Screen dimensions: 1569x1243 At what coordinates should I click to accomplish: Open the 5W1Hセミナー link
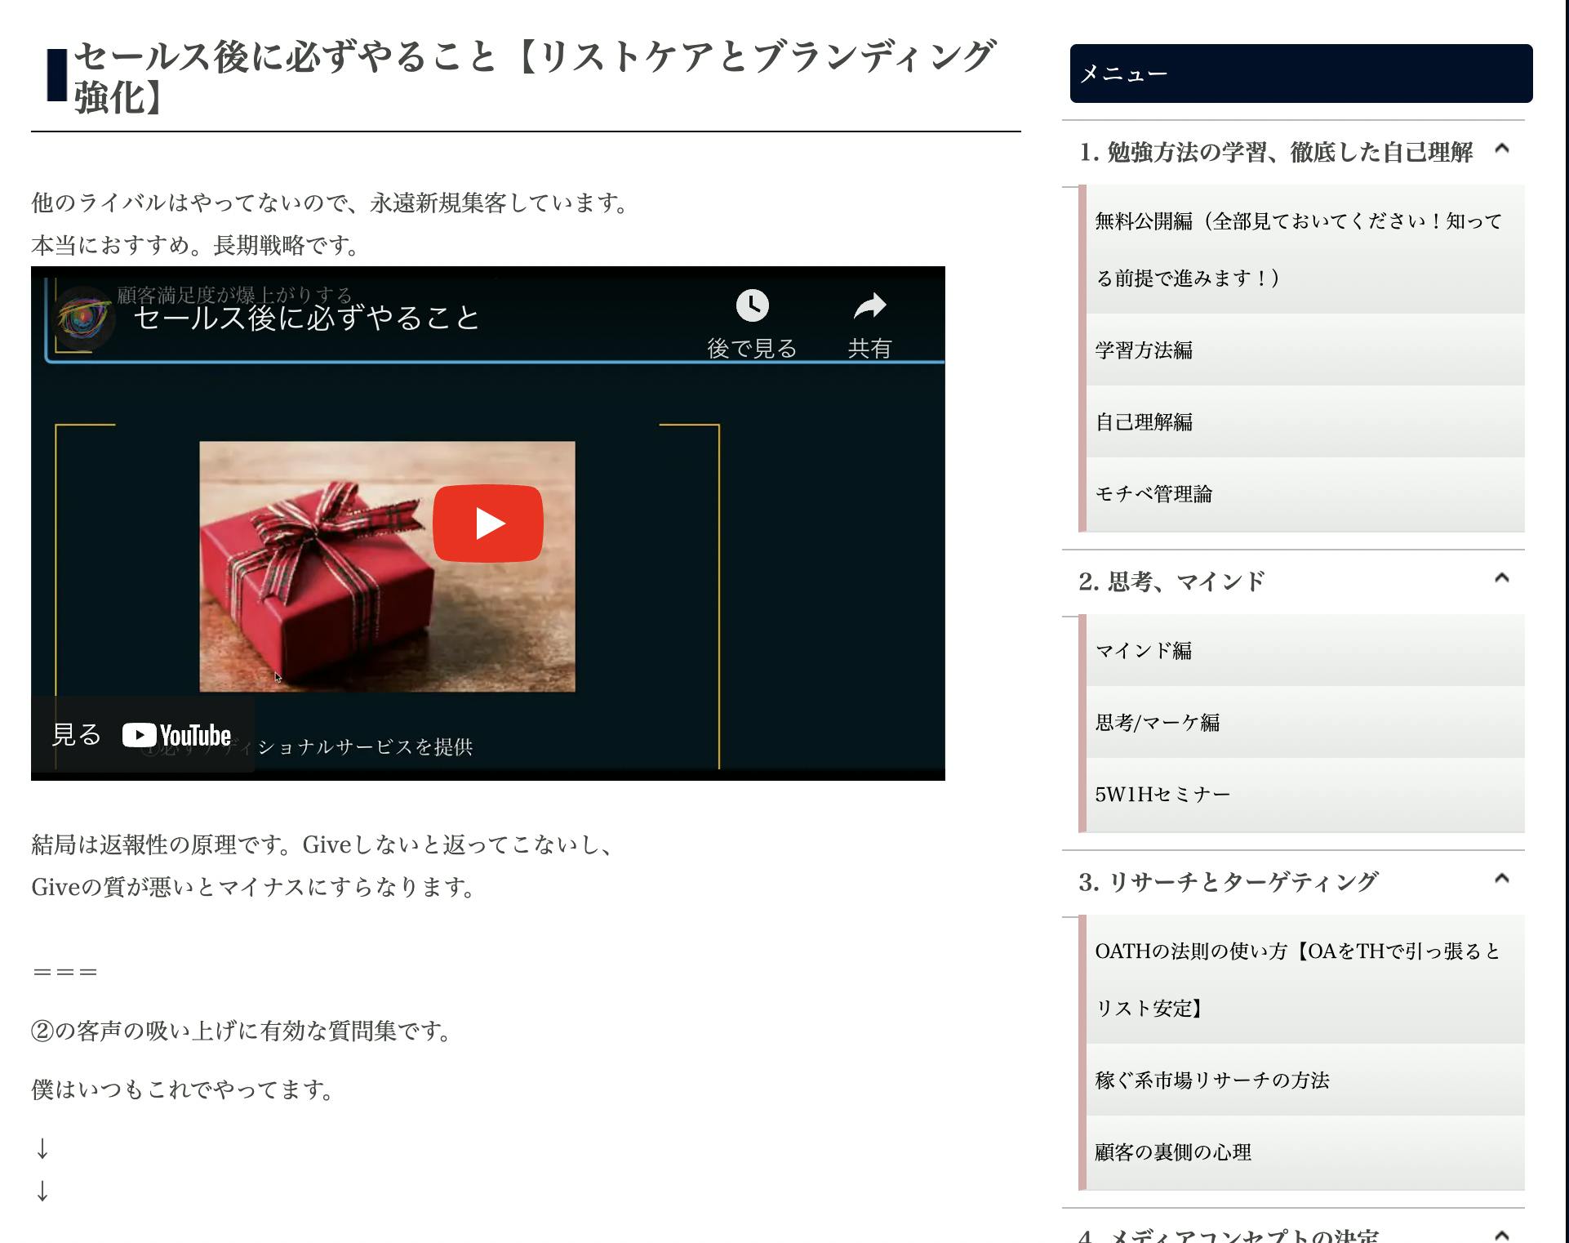tap(1162, 795)
